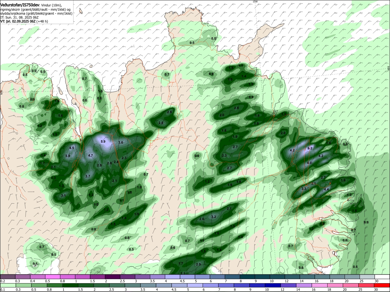Image resolution: width=390 pixels, height=292 pixels.
Task: Click the 4.7 precipitation value label
Action: 90,155
